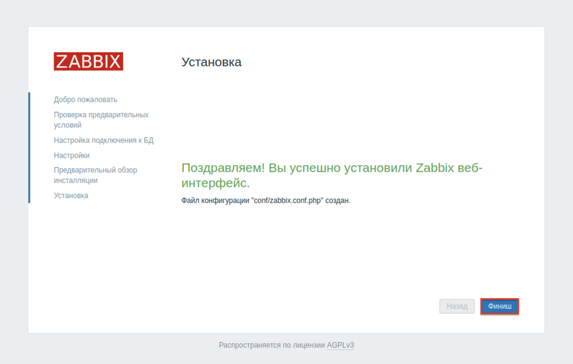Open the AGPLv3 license link
This screenshot has width=573, height=364.
click(x=340, y=345)
